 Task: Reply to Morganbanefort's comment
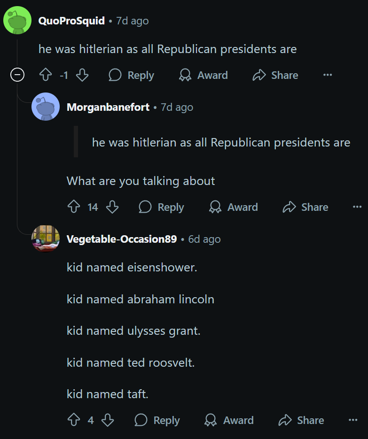161,207
